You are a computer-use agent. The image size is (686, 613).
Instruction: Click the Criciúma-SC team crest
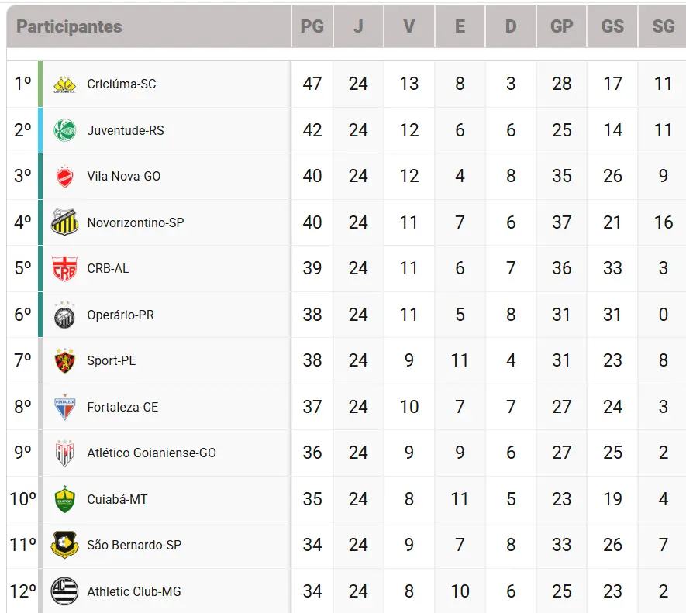click(65, 84)
